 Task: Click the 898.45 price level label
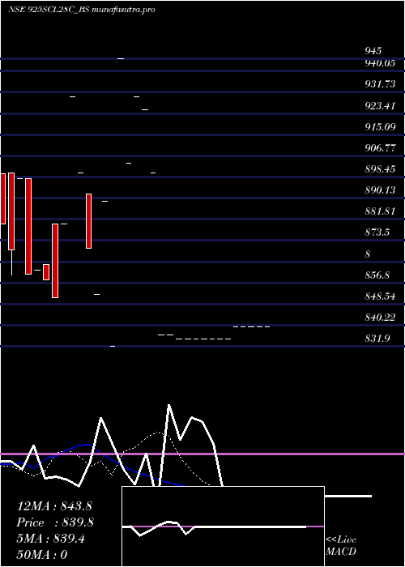pos(380,168)
